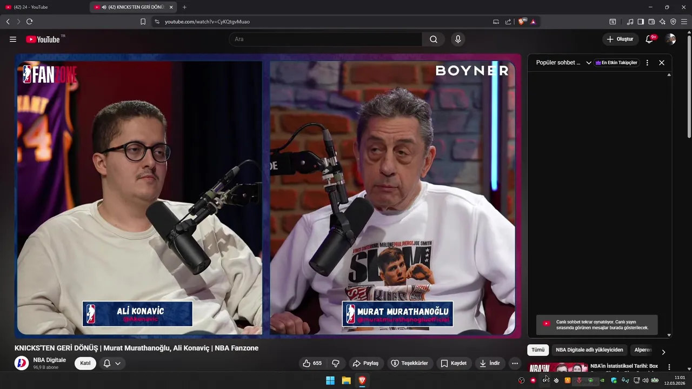Viewport: 692px width, 389px height.
Task: Click the NBA Digitale channel name
Action: click(50, 360)
